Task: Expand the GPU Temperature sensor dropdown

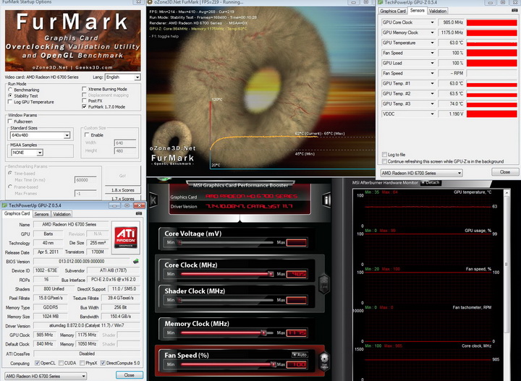Action: pyautogui.click(x=432, y=43)
